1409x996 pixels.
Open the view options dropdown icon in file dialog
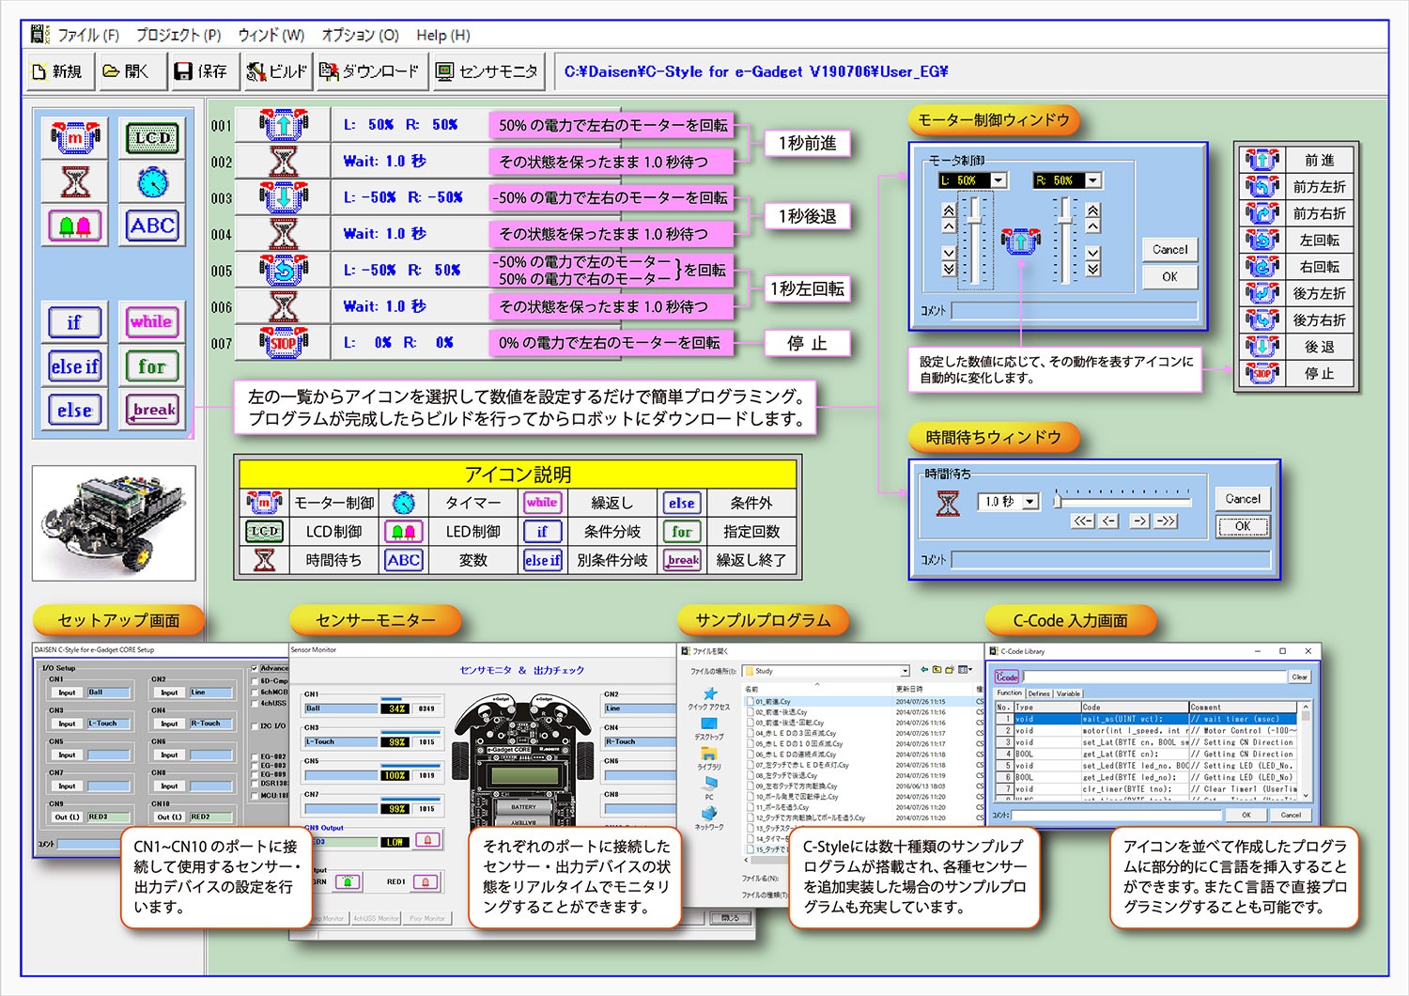965,670
